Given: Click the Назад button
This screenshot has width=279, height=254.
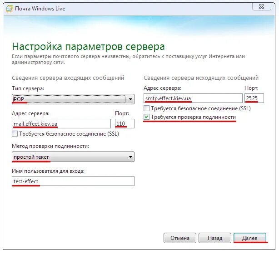Looking at the screenshot, I should [215, 238].
